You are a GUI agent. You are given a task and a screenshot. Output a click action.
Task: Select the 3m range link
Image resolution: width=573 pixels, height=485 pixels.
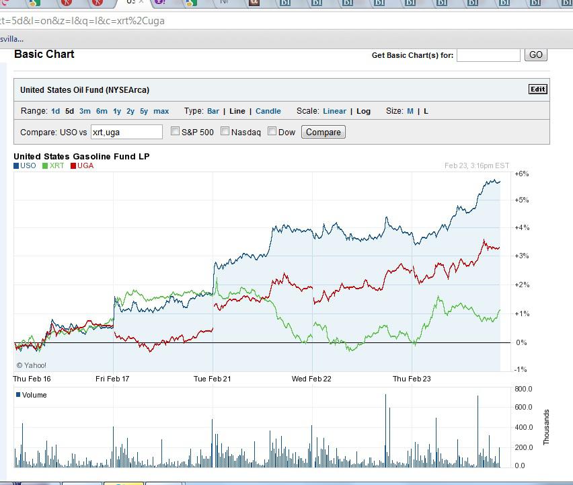point(85,111)
